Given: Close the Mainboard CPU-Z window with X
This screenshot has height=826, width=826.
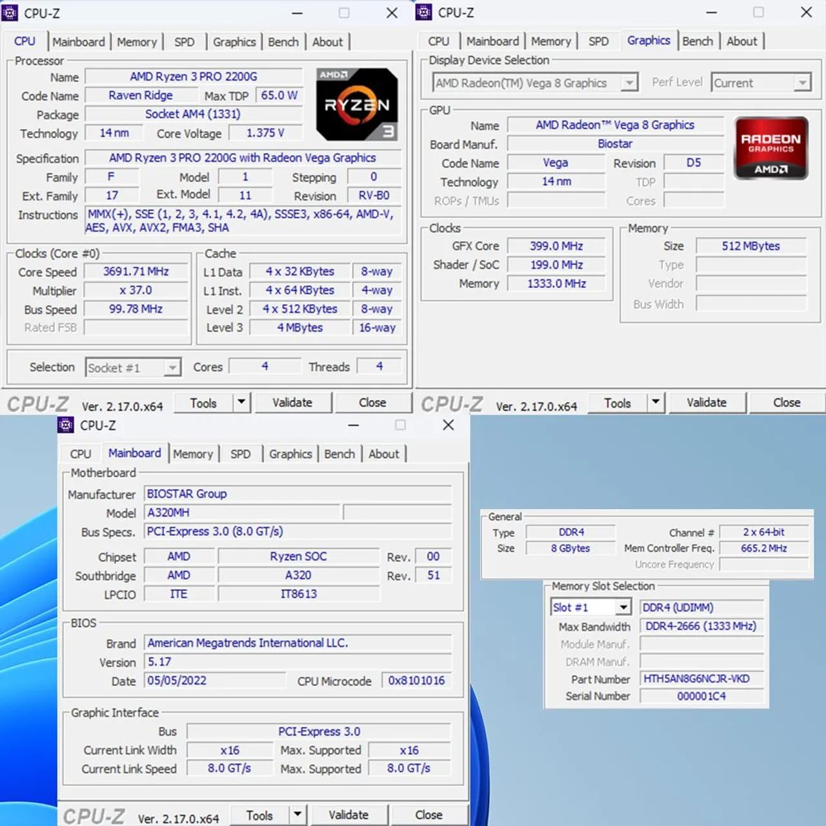Looking at the screenshot, I should pyautogui.click(x=448, y=425).
